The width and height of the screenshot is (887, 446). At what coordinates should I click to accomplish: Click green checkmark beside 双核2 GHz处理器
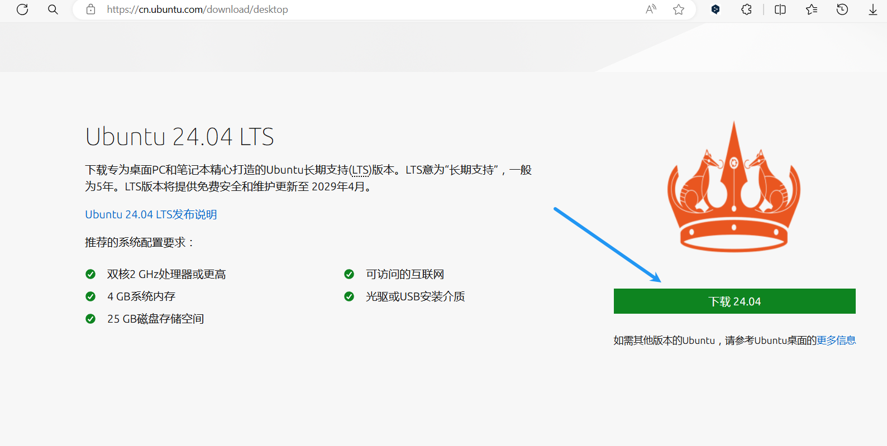click(x=90, y=274)
